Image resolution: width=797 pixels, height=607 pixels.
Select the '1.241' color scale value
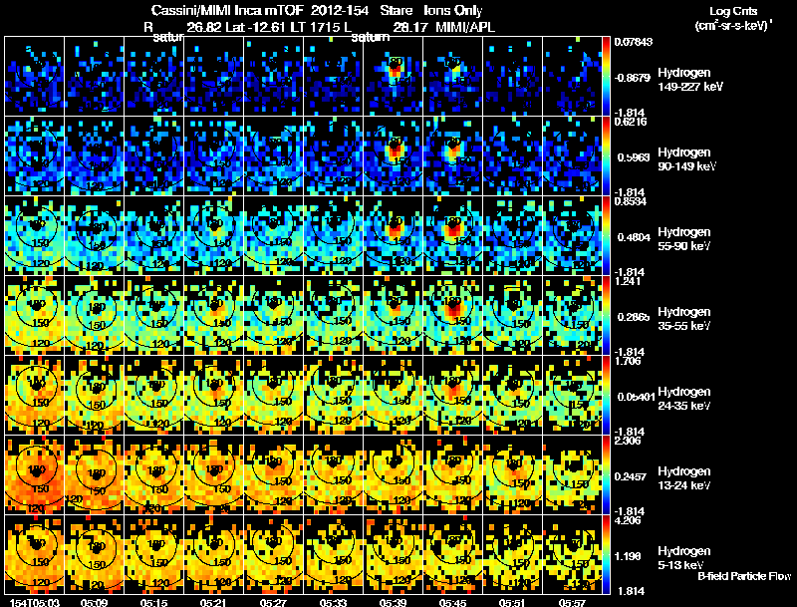[628, 281]
